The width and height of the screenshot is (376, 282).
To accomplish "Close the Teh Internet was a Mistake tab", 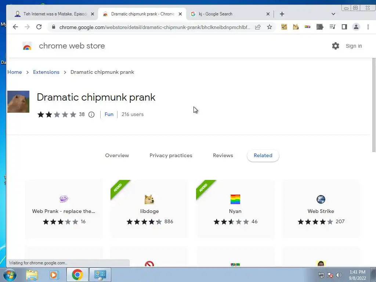I will pos(93,14).
